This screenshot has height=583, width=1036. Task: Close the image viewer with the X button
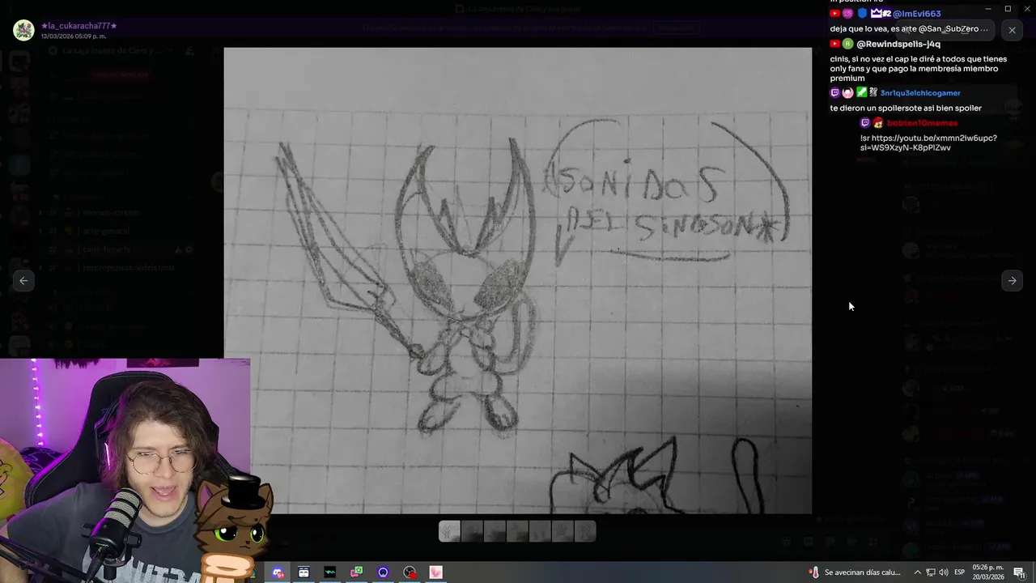1012,30
